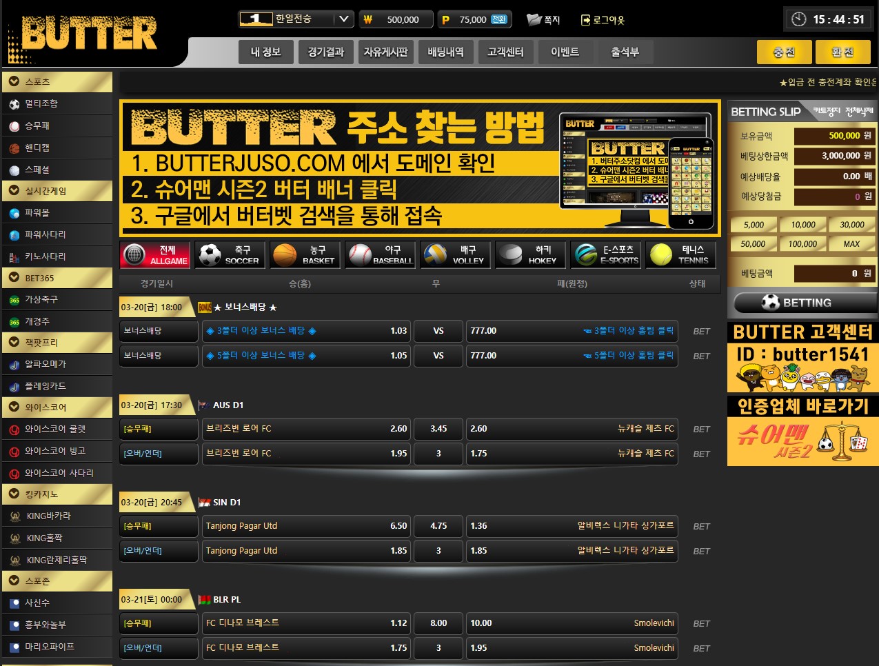
Task: Click the yellow 충전 deposit button
Action: [784, 52]
